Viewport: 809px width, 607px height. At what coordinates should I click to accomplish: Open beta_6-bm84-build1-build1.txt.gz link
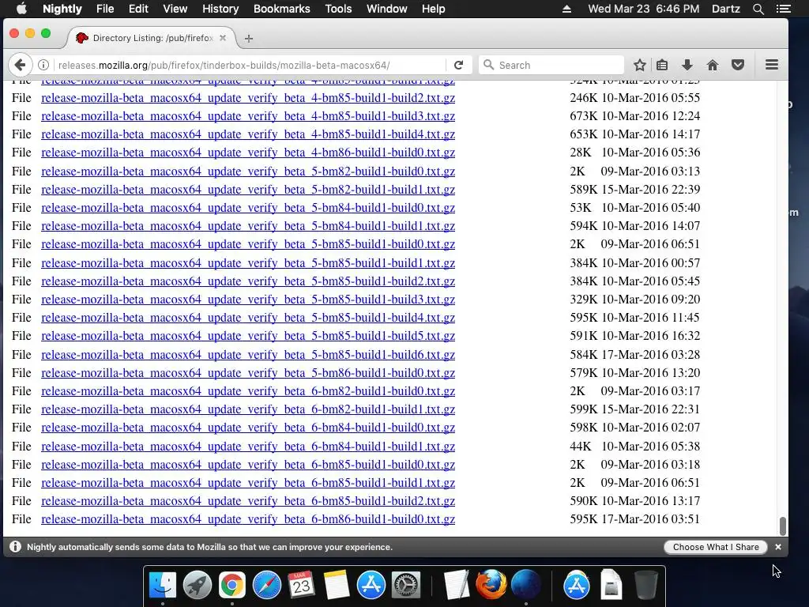click(248, 447)
